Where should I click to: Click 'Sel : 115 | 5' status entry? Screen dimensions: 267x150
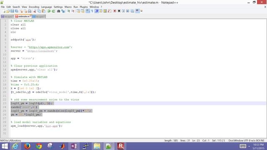218,140
